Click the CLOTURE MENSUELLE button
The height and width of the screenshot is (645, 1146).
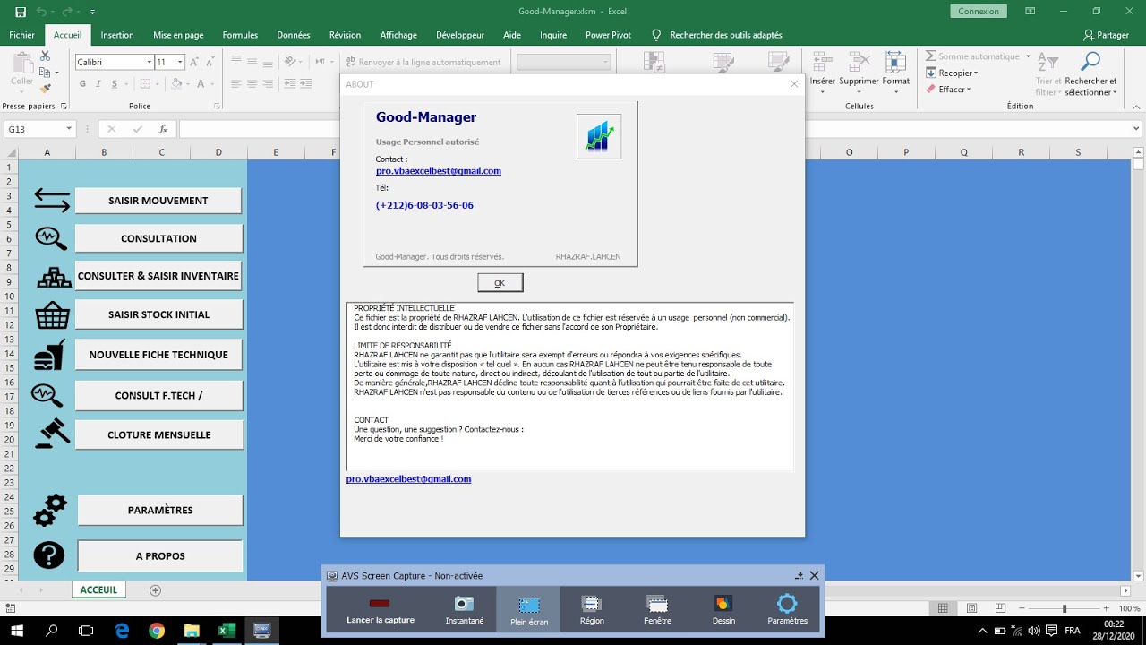coord(158,434)
